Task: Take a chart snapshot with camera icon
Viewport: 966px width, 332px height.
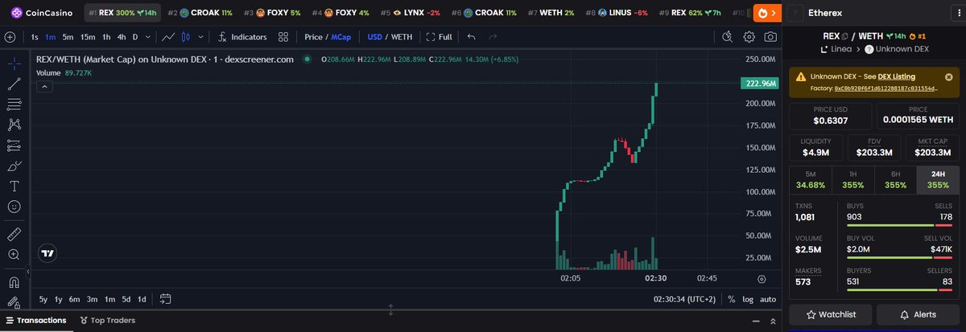Action: coord(770,37)
